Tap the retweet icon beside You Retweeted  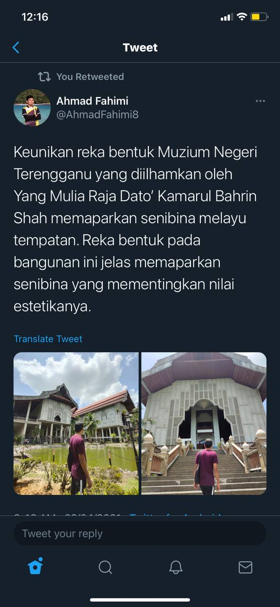[44, 77]
